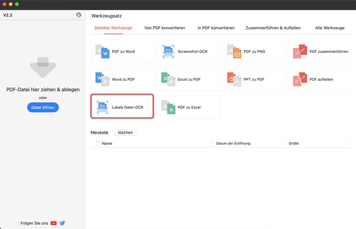
Task: Select the PPT zu PDF tool
Action: (x=254, y=79)
